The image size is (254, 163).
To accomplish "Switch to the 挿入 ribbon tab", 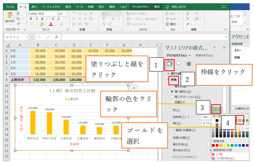I will [34, 7].
